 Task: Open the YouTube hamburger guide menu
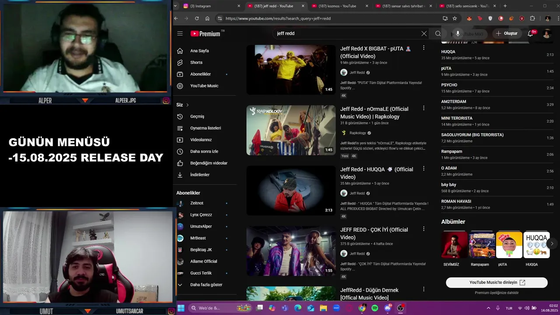[180, 33]
